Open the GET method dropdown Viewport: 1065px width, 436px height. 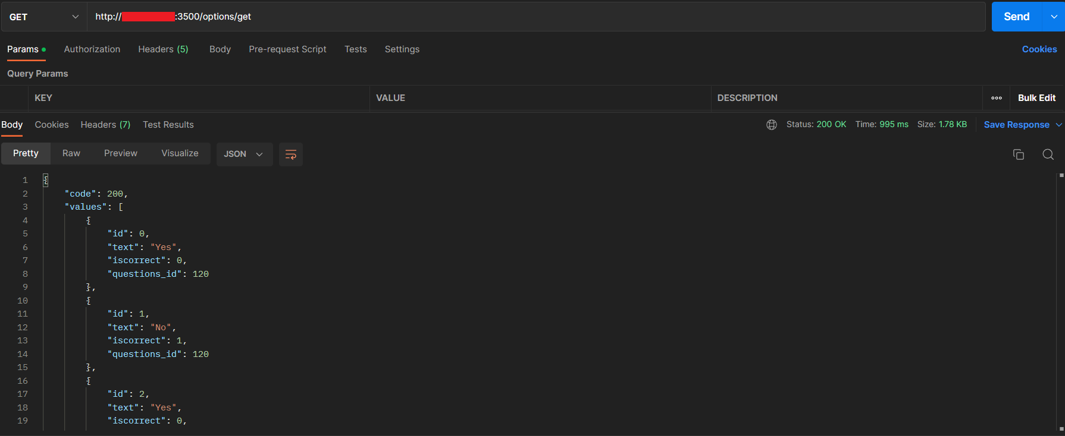(44, 17)
